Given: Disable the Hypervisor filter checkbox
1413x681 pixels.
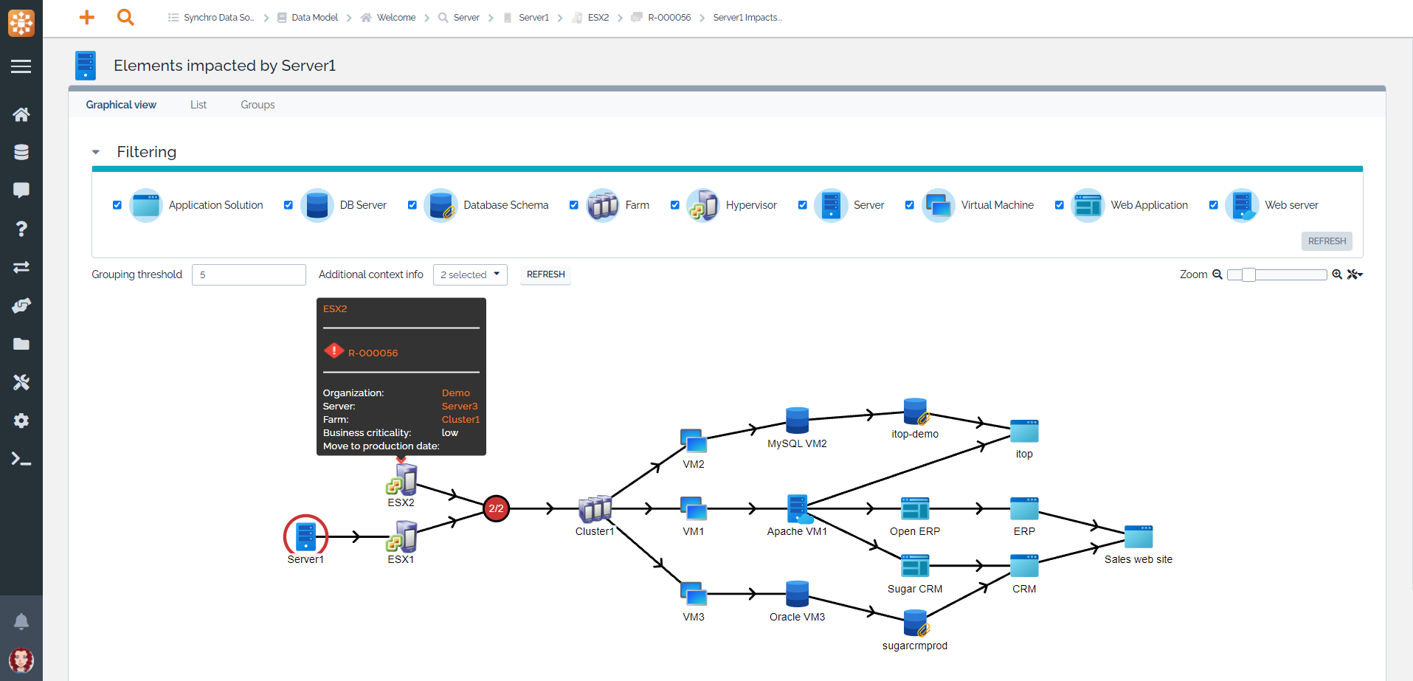Looking at the screenshot, I should pyautogui.click(x=675, y=204).
